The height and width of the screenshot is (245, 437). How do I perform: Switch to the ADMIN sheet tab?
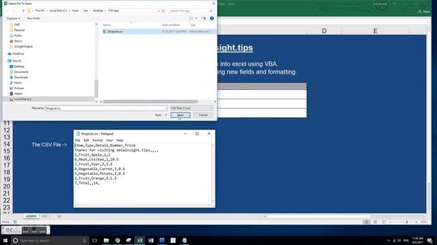[31, 216]
